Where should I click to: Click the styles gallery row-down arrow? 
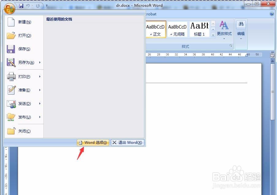(213, 29)
